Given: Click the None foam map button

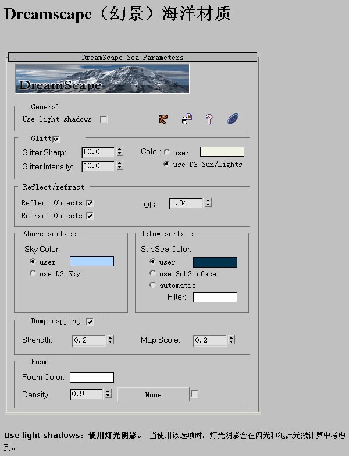Looking at the screenshot, I should [154, 394].
